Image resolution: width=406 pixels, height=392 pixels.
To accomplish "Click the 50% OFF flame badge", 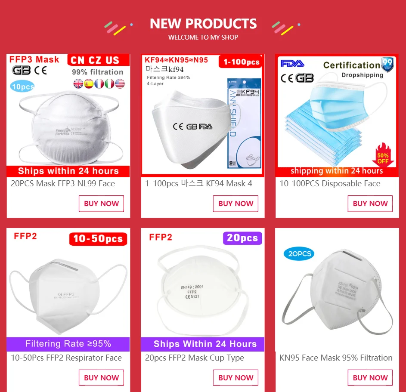I will coord(383,155).
